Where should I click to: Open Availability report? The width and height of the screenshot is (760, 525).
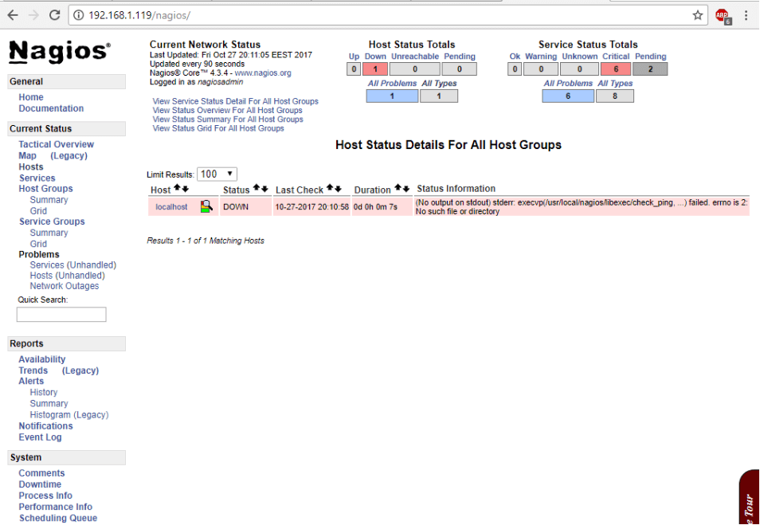pyautogui.click(x=42, y=359)
